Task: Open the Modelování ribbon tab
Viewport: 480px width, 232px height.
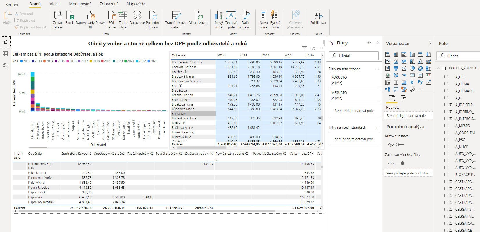Action: (x=80, y=4)
